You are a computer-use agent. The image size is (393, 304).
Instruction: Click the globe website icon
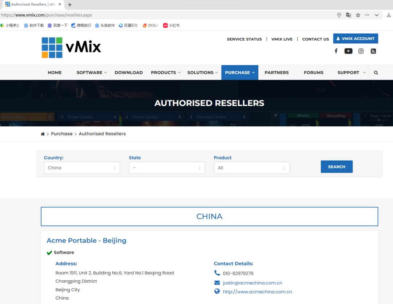(x=217, y=291)
